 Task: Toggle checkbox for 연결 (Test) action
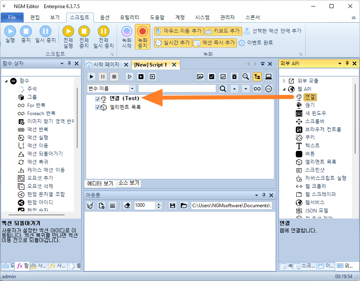pyautogui.click(x=98, y=99)
